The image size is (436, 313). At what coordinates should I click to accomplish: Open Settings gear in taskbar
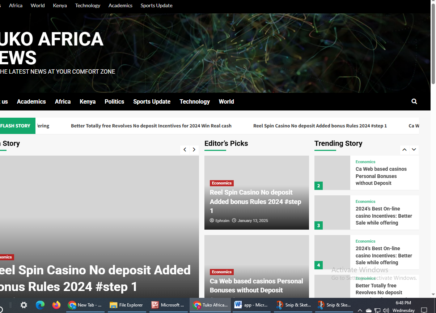tap(24, 305)
